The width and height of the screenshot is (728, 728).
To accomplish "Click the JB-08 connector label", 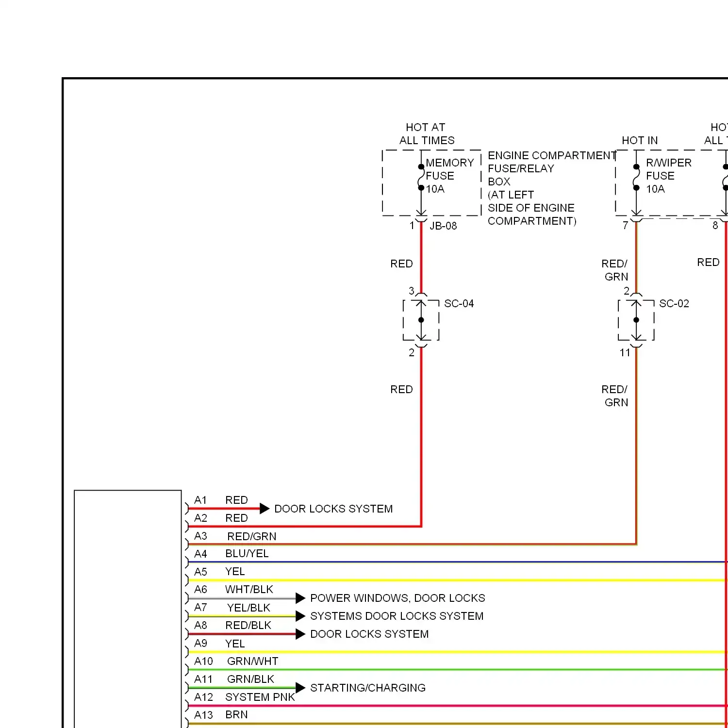I will pos(443,226).
